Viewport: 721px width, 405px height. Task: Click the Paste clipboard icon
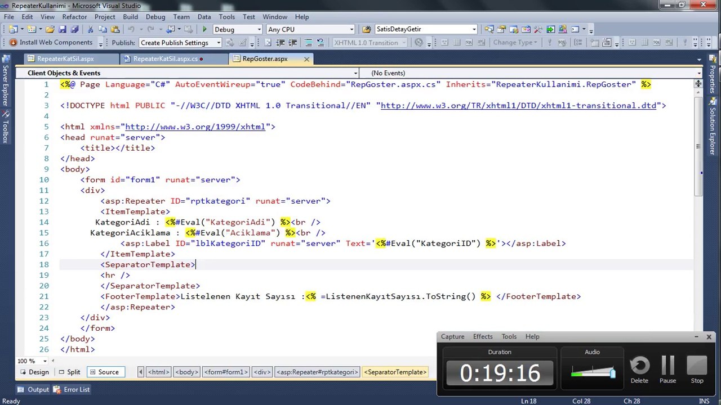pyautogui.click(x=115, y=29)
